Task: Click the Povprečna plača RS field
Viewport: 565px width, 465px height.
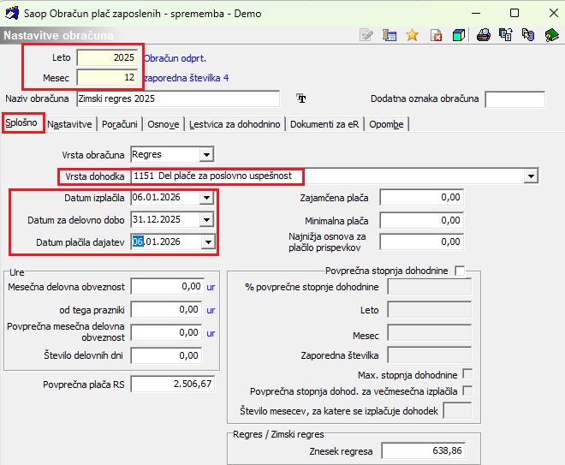Action: click(x=173, y=384)
